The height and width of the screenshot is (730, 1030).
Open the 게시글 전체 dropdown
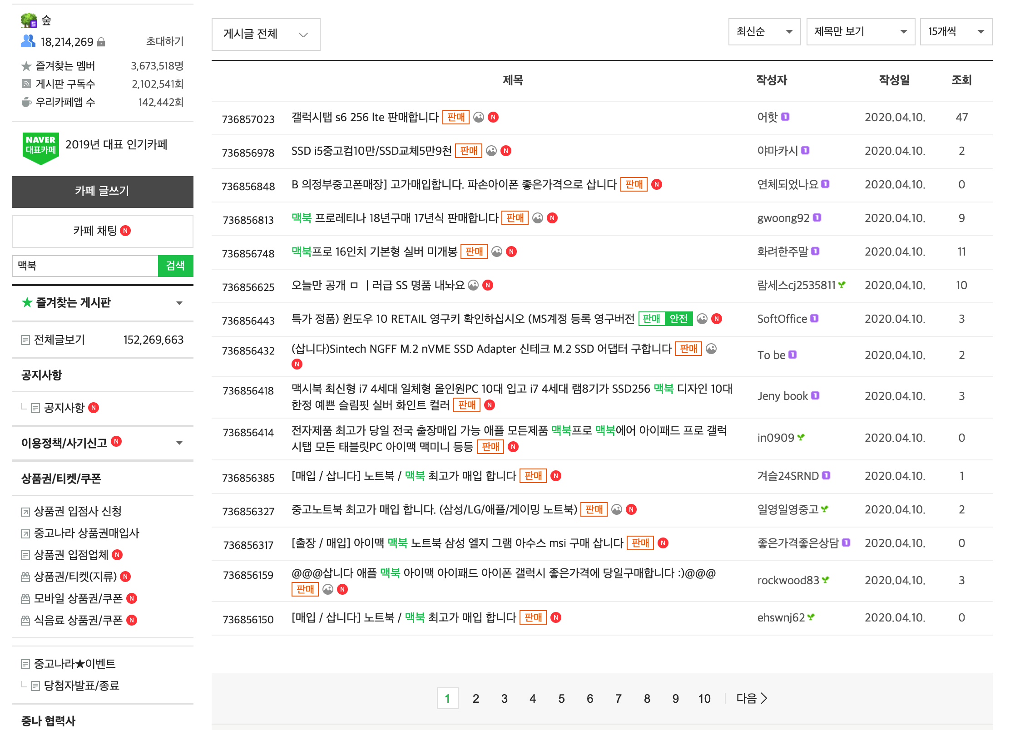[266, 35]
